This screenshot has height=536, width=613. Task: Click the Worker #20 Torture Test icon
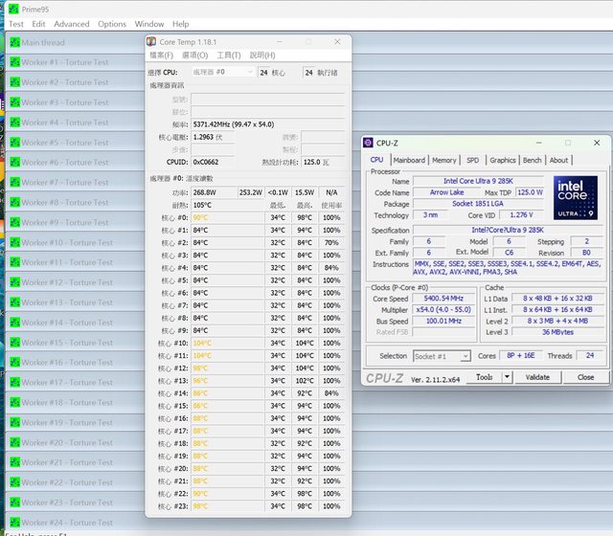point(14,442)
